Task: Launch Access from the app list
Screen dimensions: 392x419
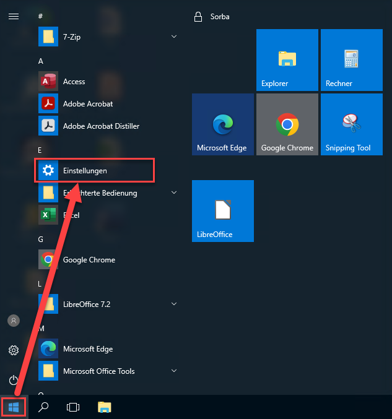Action: click(74, 82)
